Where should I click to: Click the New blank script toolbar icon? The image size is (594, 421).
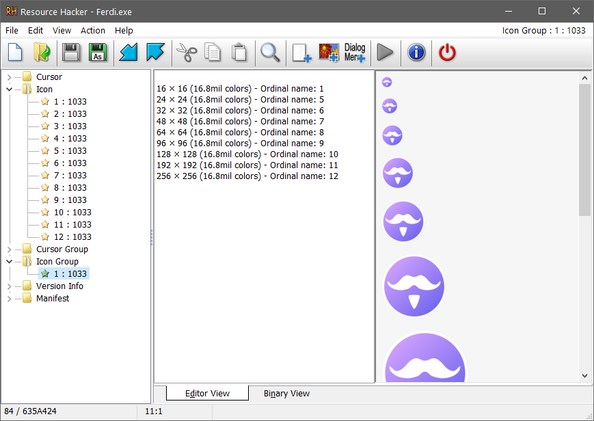coord(15,53)
